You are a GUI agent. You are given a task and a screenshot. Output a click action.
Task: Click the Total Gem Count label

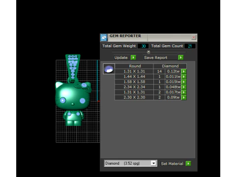pos(167,46)
